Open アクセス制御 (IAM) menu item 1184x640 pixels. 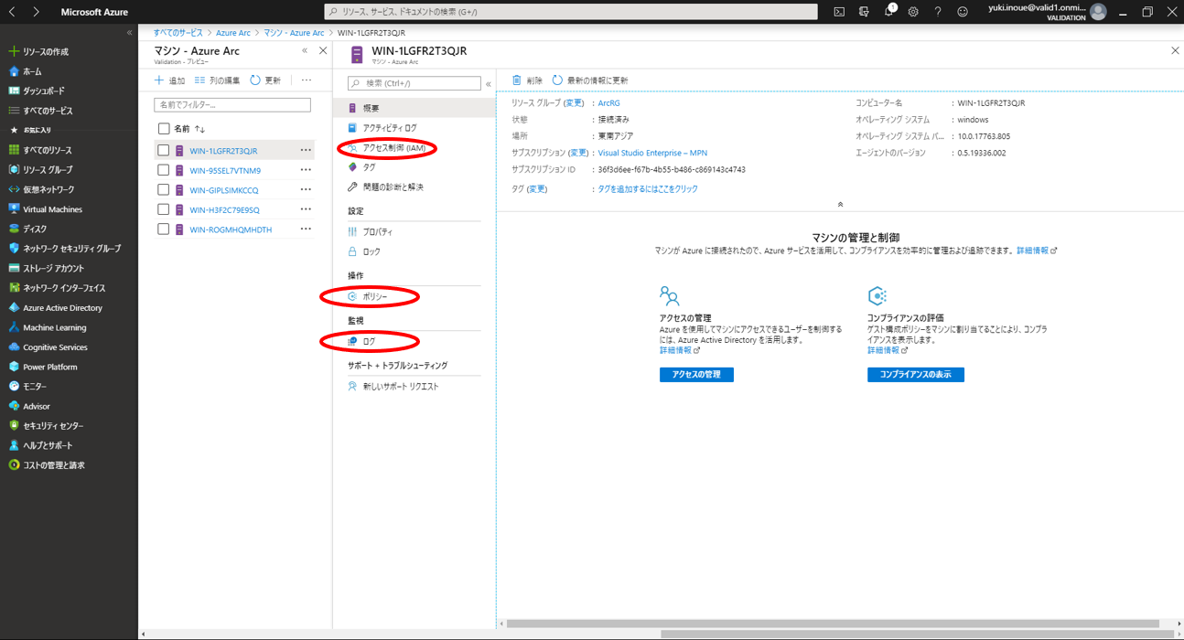[x=393, y=148]
